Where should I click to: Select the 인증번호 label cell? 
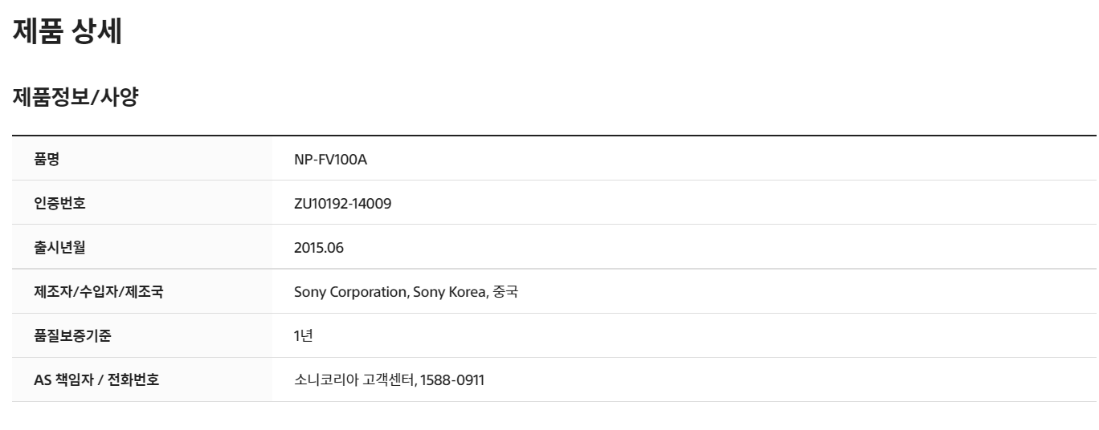click(59, 203)
